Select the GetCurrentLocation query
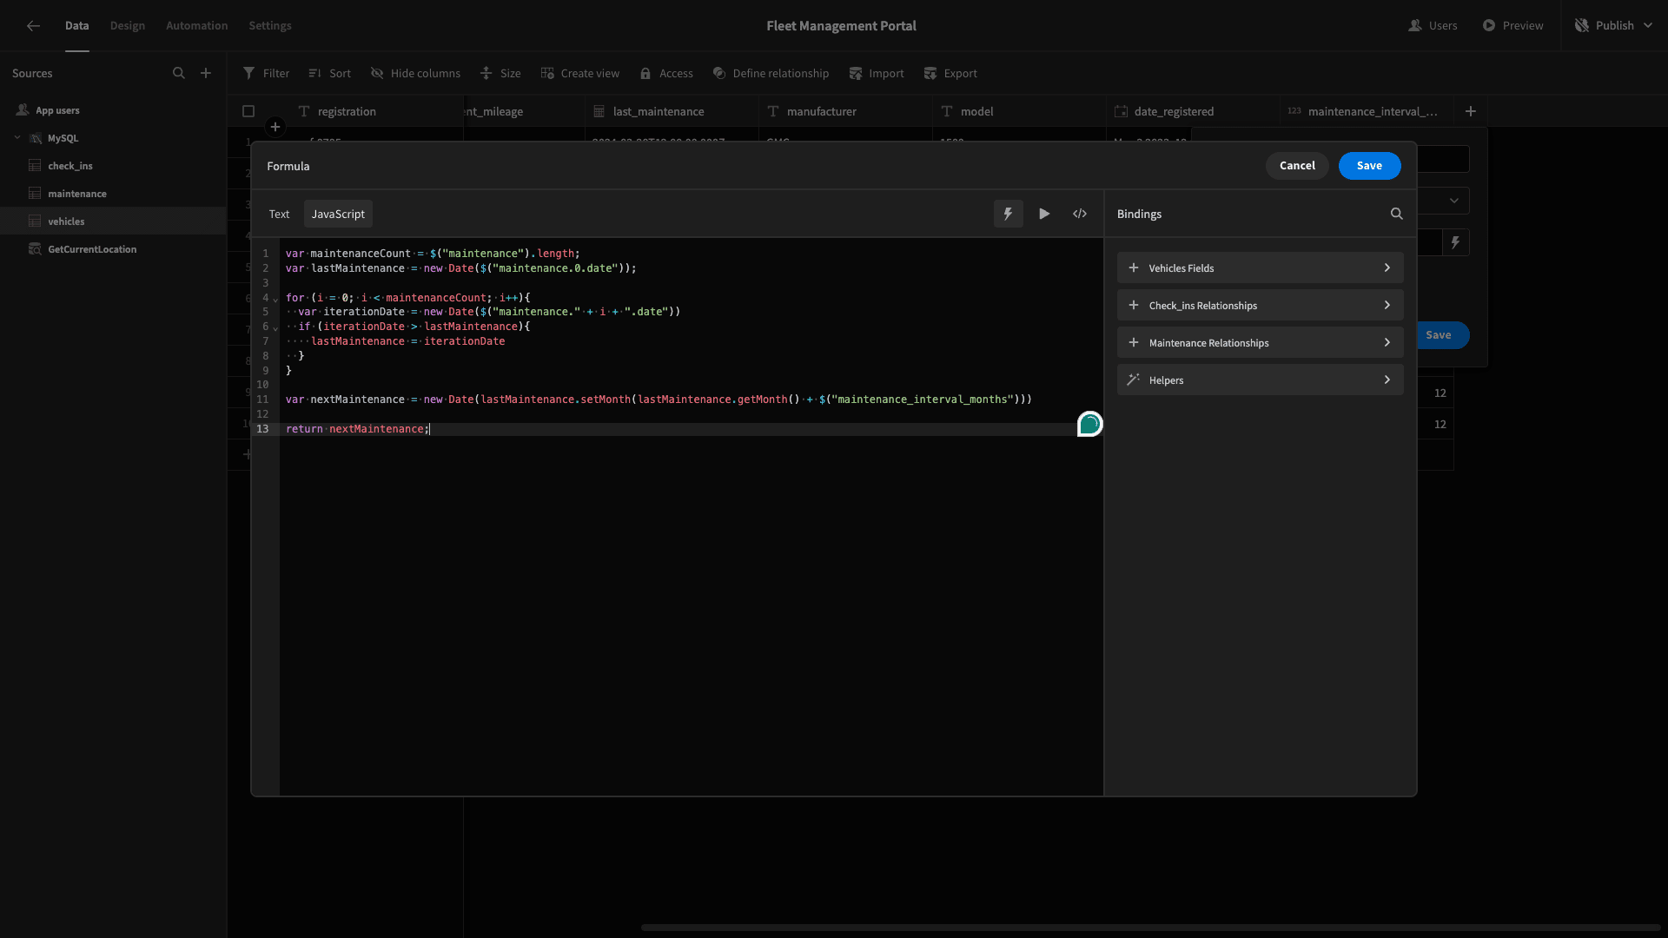Image resolution: width=1668 pixels, height=938 pixels. (x=113, y=248)
